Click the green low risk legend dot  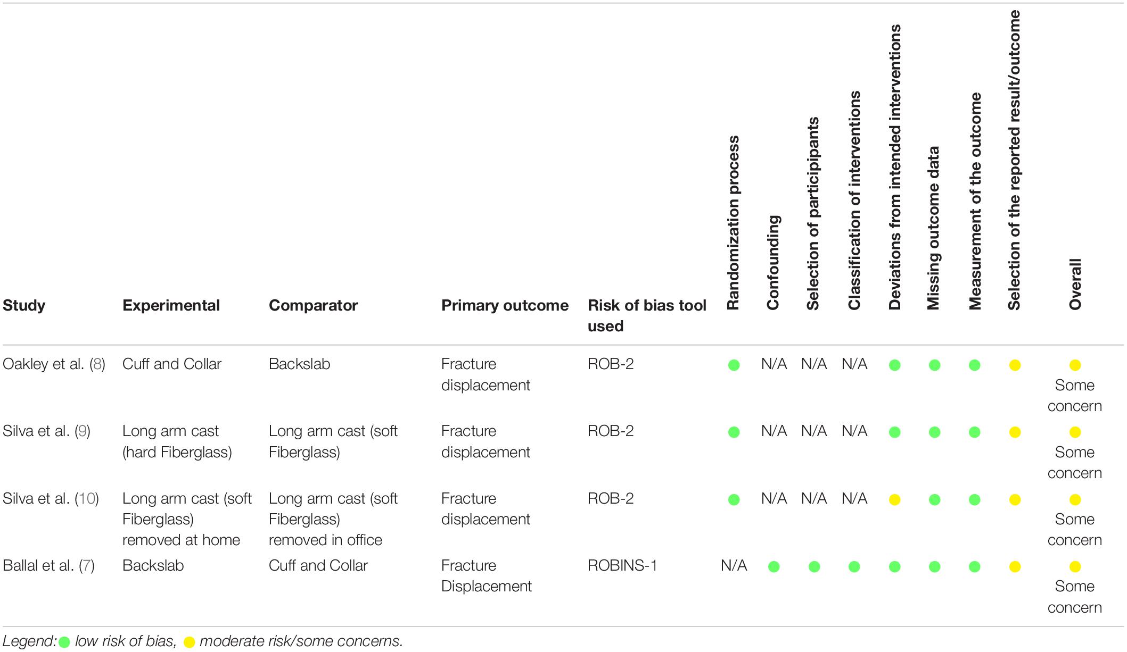[64, 642]
